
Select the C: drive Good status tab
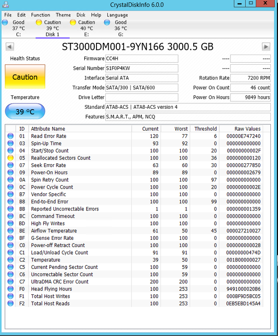coord(19,28)
